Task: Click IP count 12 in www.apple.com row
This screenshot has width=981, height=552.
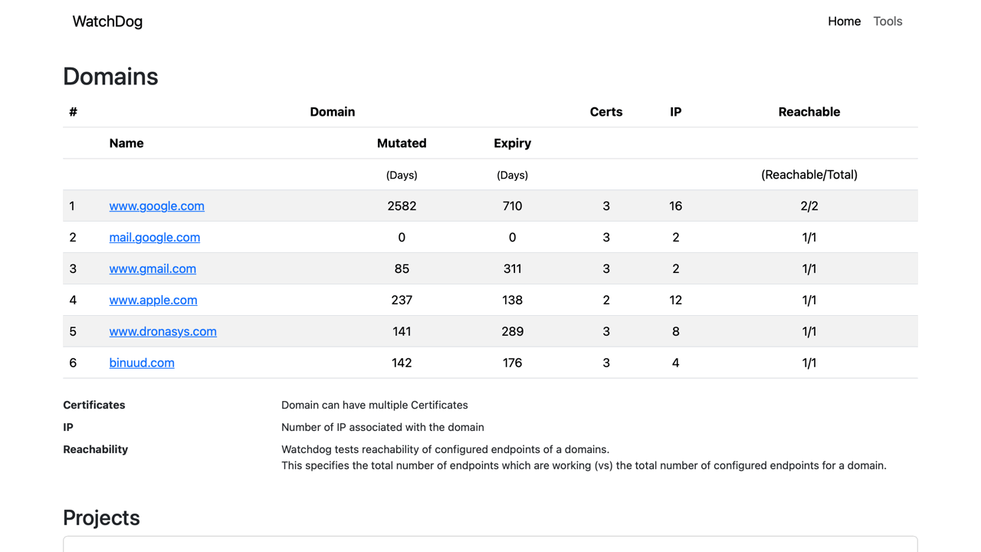Action: click(675, 300)
